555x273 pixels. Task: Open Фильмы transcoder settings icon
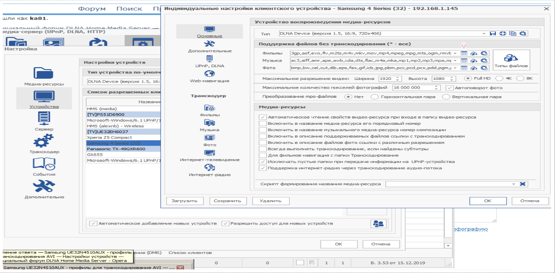pyautogui.click(x=209, y=108)
